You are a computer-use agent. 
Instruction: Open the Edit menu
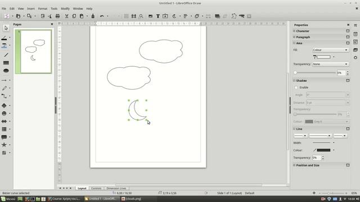(x=12, y=8)
